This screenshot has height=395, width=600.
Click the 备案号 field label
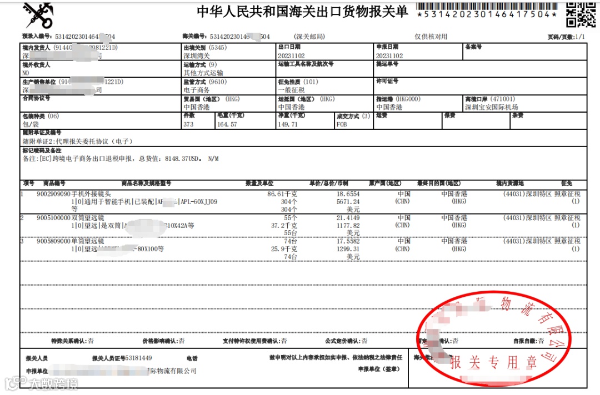click(x=473, y=47)
